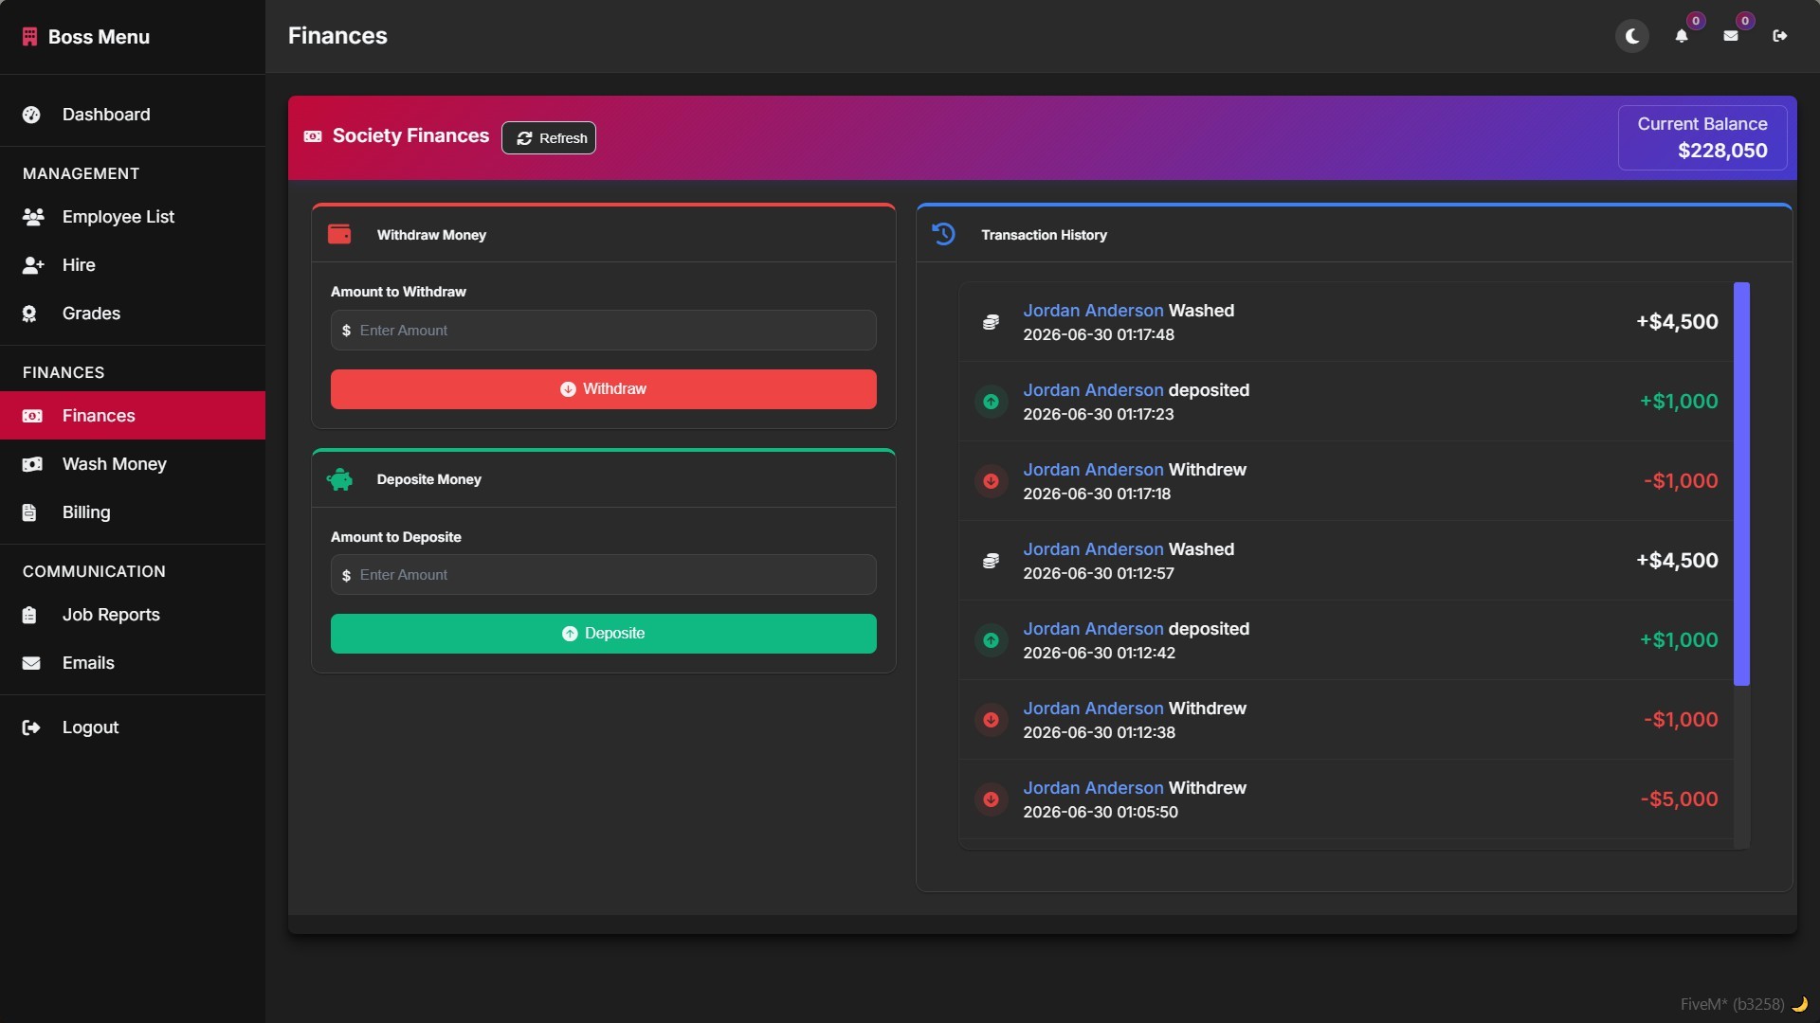Click the header logout arrow icon
The image size is (1820, 1023).
pos(1780,36)
